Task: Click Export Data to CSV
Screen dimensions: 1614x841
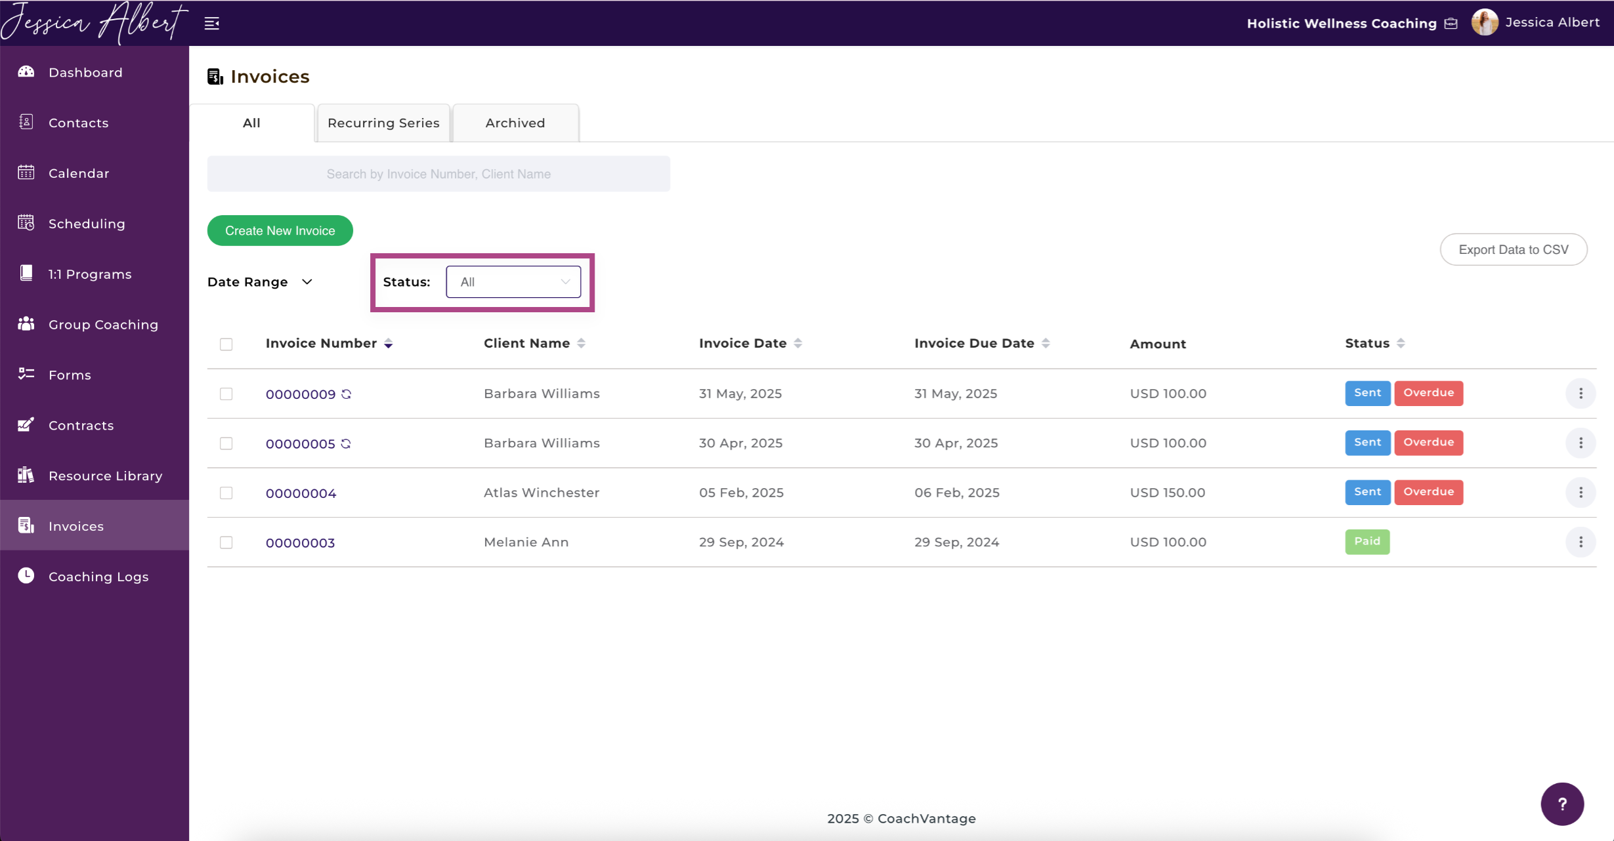Action: coord(1514,250)
